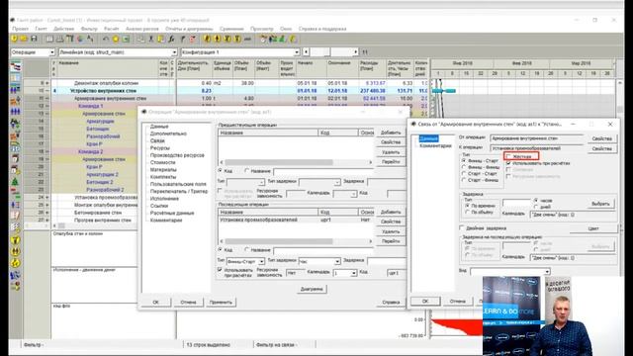The height and width of the screenshot is (356, 633).
Task: Select Название radio under Последующие операции
Action: point(247,250)
